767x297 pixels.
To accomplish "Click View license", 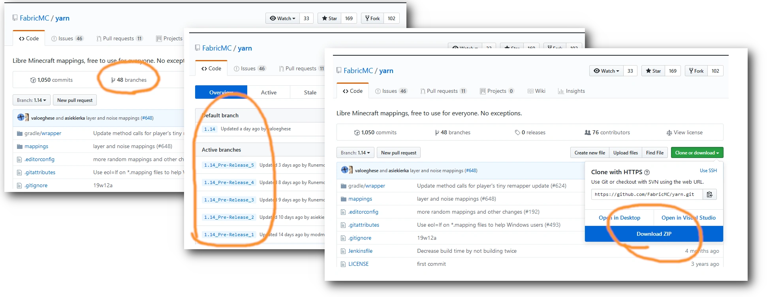I will (684, 133).
